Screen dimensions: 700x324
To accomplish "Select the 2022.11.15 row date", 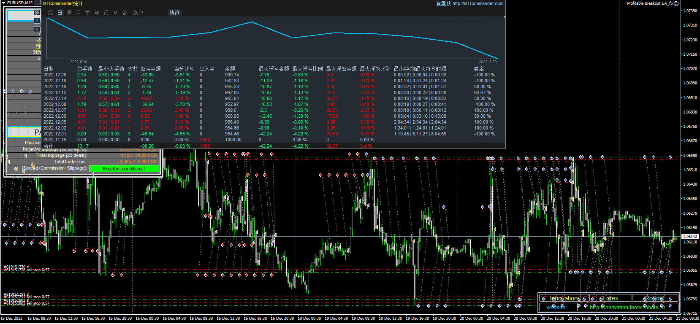I will [55, 140].
